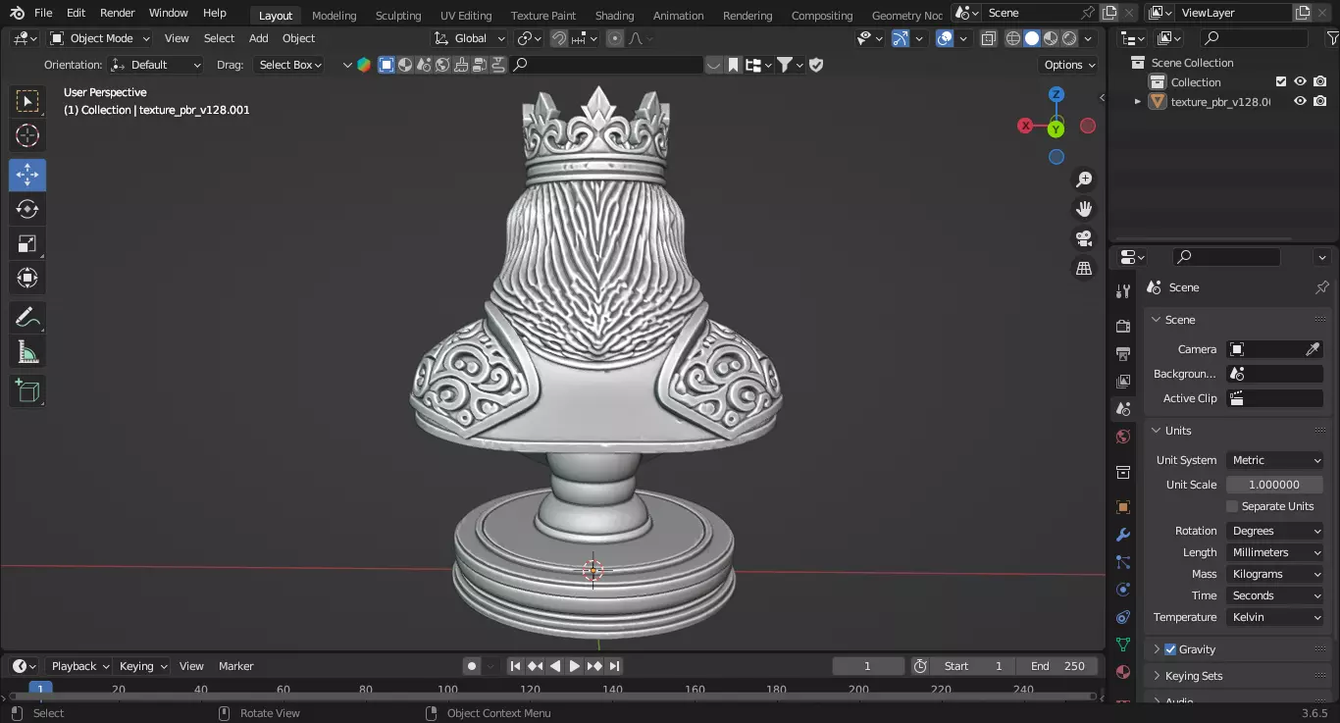
Task: Hide texture_pbr_v128 object in viewport
Action: (1300, 101)
